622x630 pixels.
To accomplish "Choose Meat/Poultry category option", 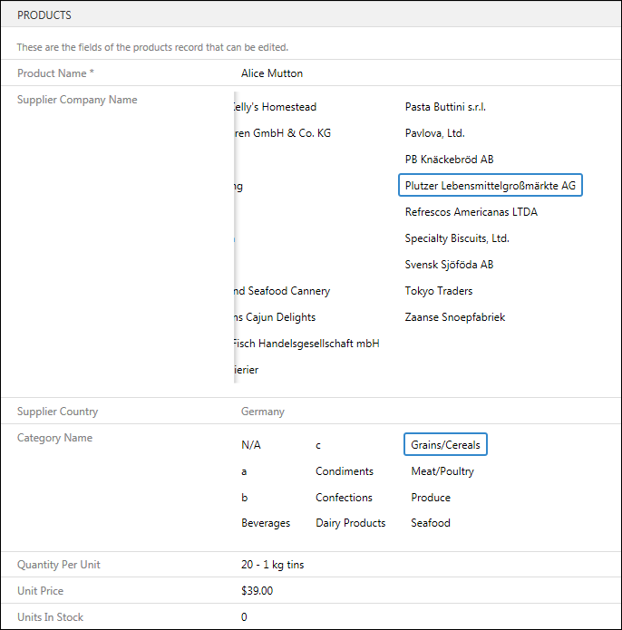I will point(442,471).
